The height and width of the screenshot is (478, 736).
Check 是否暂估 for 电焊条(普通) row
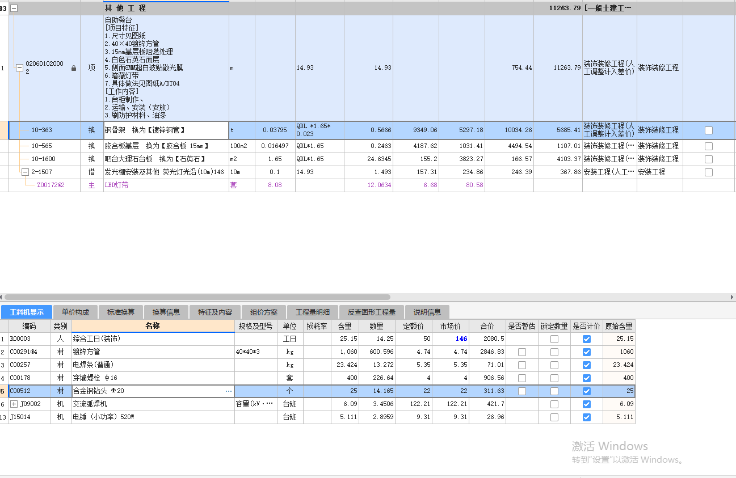pos(522,365)
